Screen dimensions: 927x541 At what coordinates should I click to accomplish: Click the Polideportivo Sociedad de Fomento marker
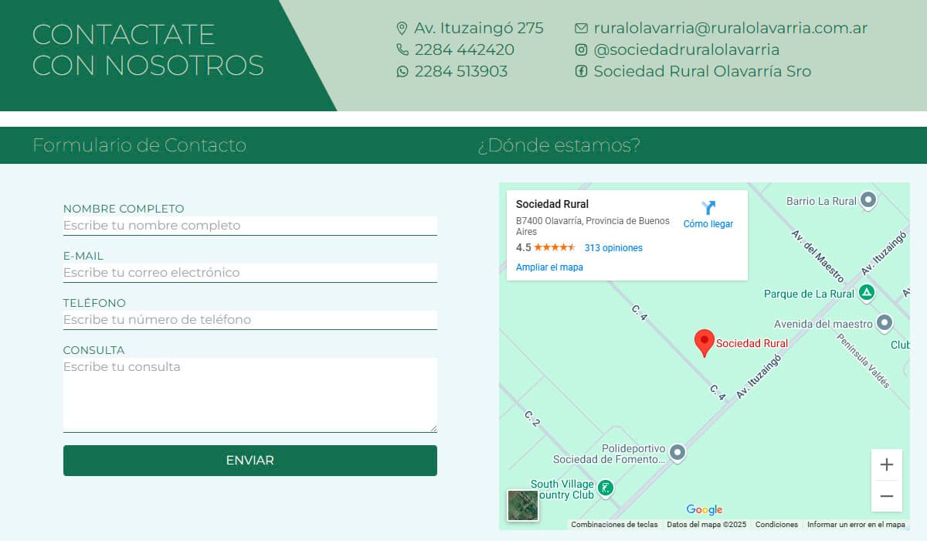677,452
